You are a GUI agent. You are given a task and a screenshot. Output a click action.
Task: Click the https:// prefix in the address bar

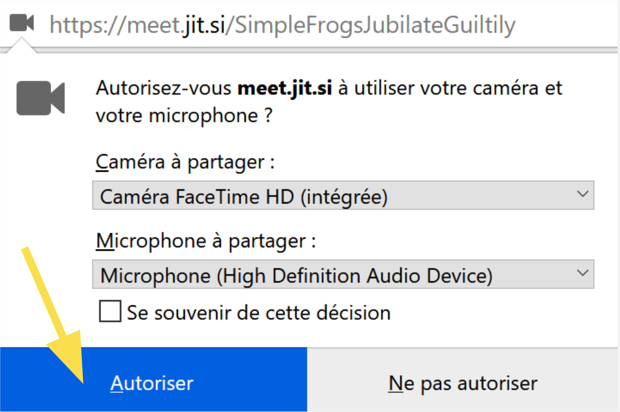88,25
